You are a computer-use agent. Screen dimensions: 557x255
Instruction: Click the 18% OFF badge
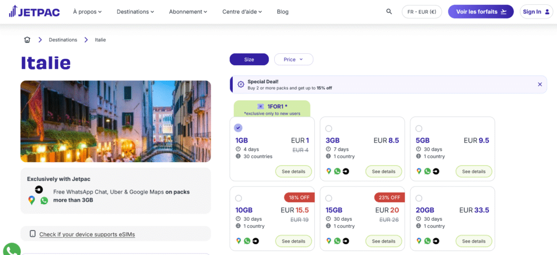(x=299, y=197)
